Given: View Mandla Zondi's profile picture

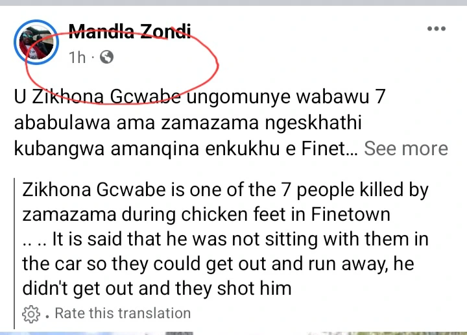Looking at the screenshot, I should click(x=36, y=42).
